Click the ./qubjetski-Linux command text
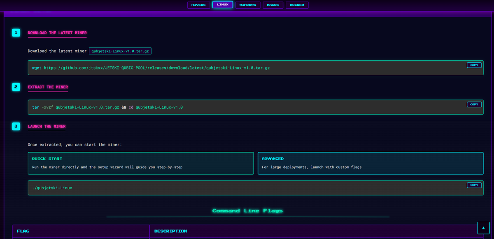 tap(52, 188)
